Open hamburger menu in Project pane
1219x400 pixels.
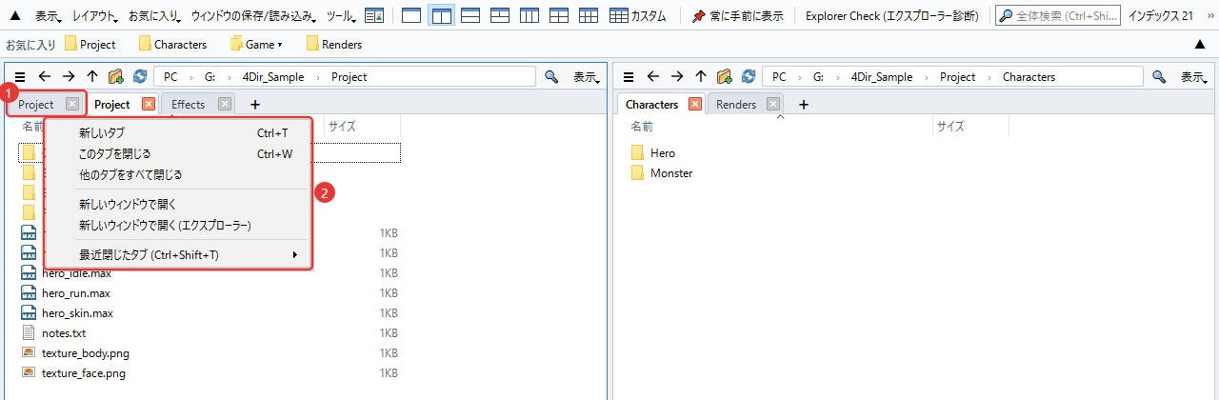pyautogui.click(x=20, y=77)
